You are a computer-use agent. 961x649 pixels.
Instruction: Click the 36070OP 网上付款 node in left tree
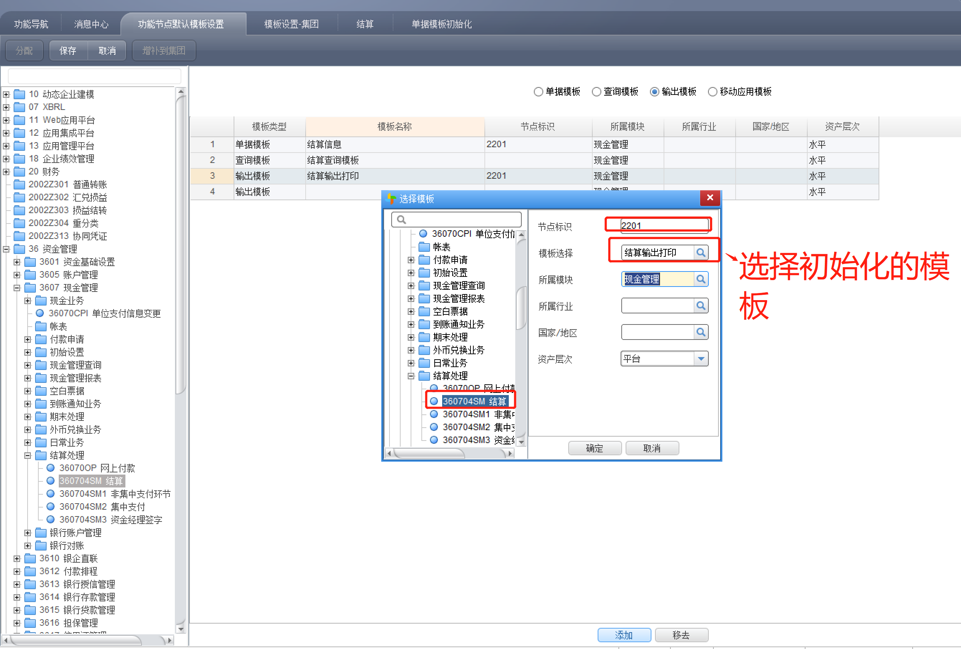[x=97, y=468]
